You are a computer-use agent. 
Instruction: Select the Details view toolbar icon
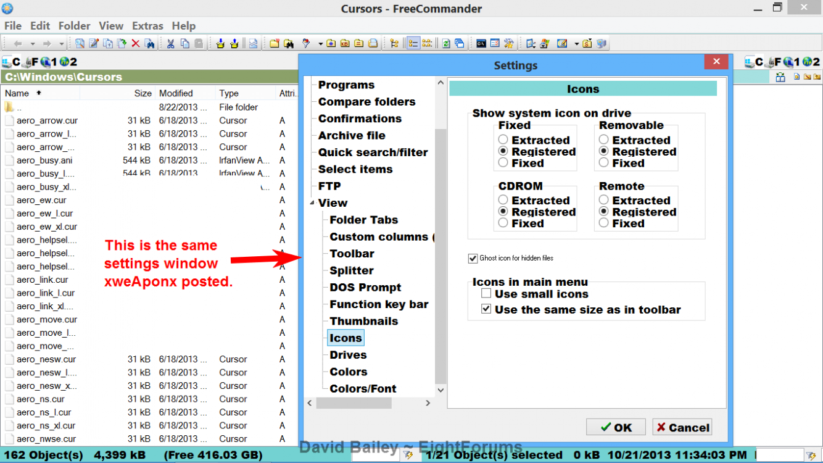tap(414, 44)
